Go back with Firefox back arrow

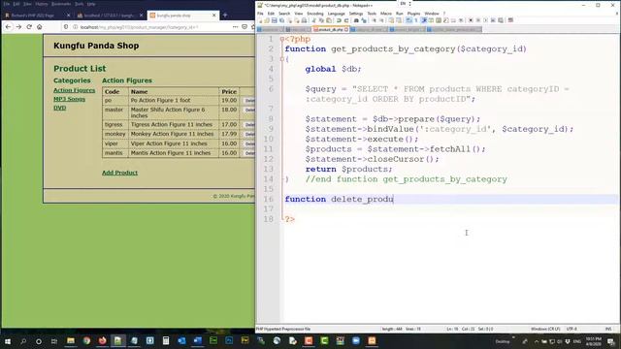(x=9, y=27)
